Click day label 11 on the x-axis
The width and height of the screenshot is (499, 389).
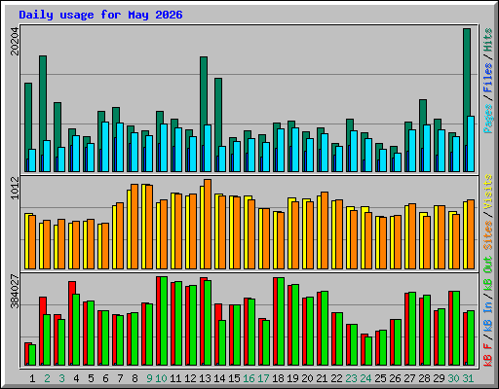175,378
